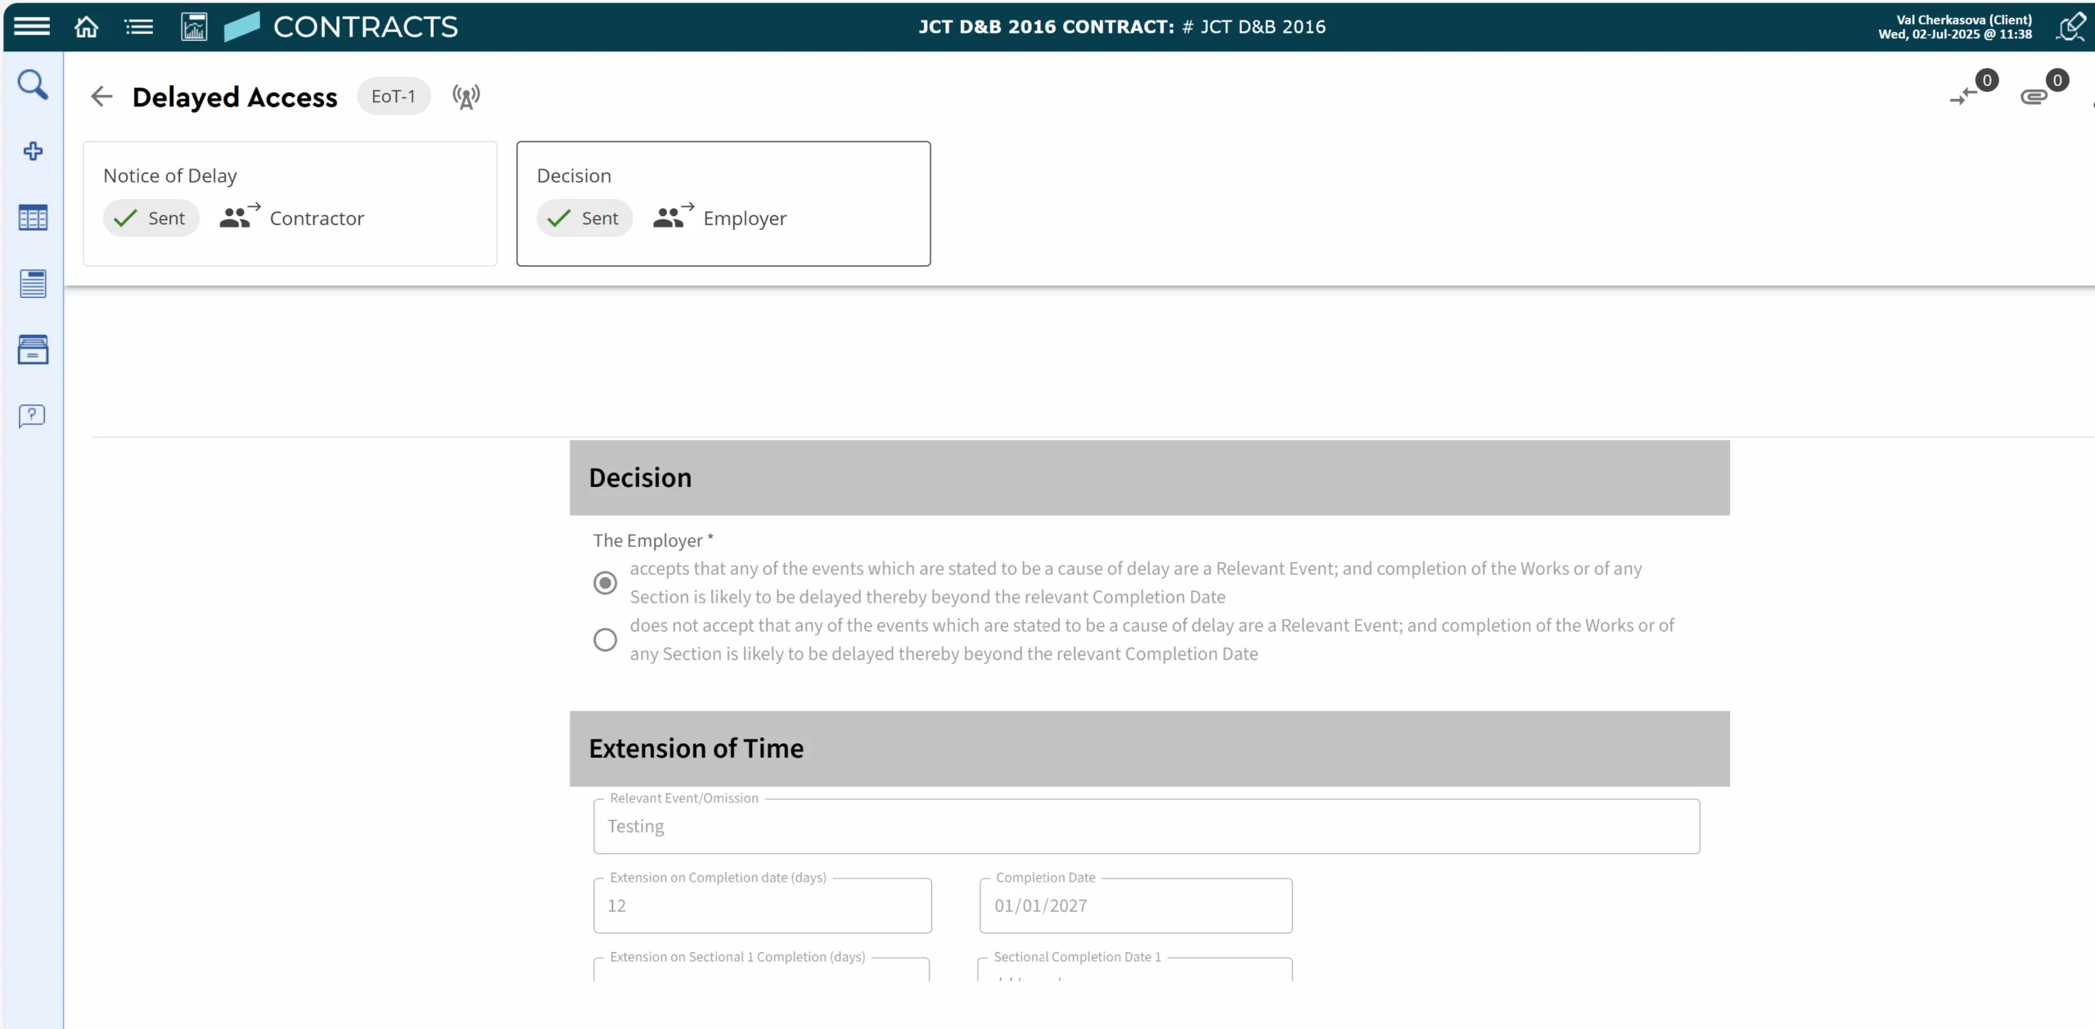This screenshot has height=1029, width=2095.
Task: Open the hamburger main menu
Action: click(x=32, y=26)
